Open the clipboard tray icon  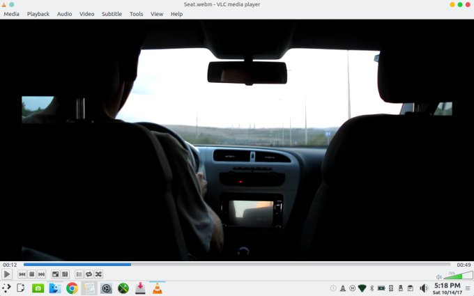point(410,288)
